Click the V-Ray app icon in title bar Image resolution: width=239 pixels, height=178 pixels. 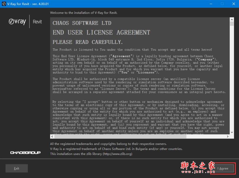[4, 4]
